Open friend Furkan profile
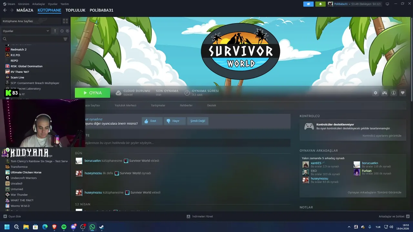Image resolution: width=413 pixels, height=232 pixels. coord(367,171)
